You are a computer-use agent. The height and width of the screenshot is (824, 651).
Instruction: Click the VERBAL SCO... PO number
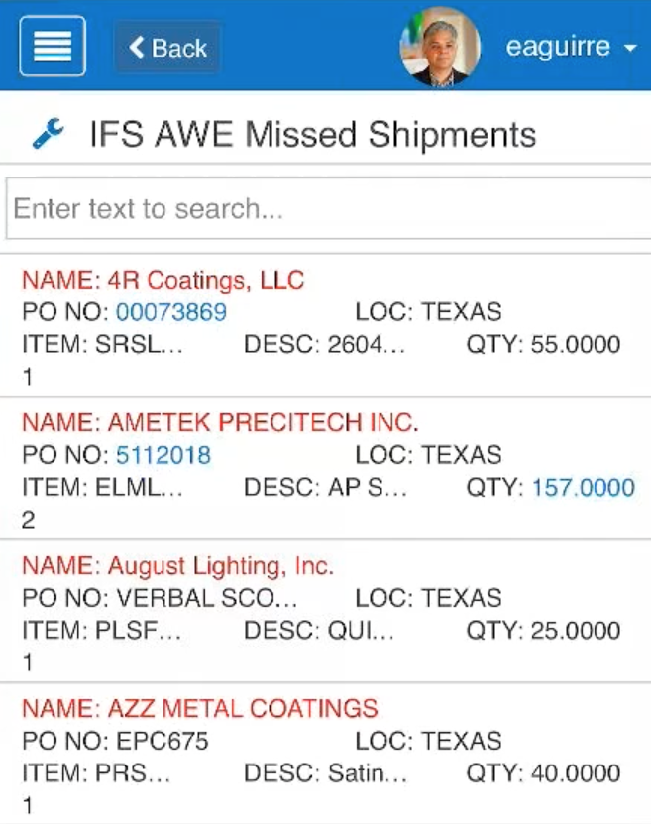tap(206, 598)
